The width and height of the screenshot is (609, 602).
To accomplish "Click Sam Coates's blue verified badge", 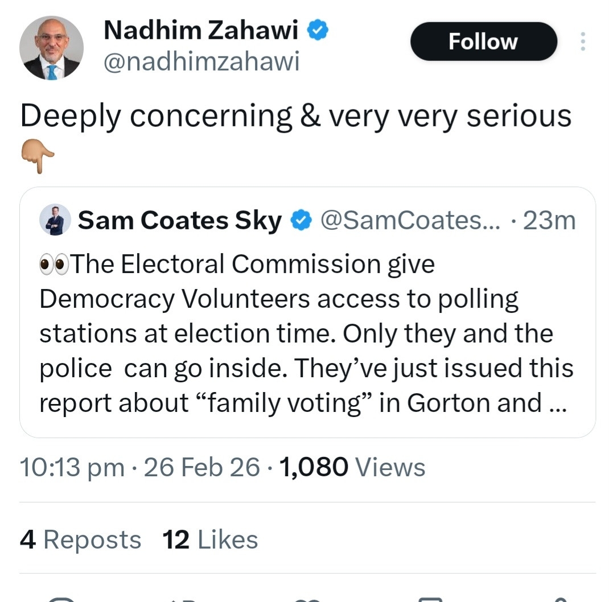I will tap(302, 220).
